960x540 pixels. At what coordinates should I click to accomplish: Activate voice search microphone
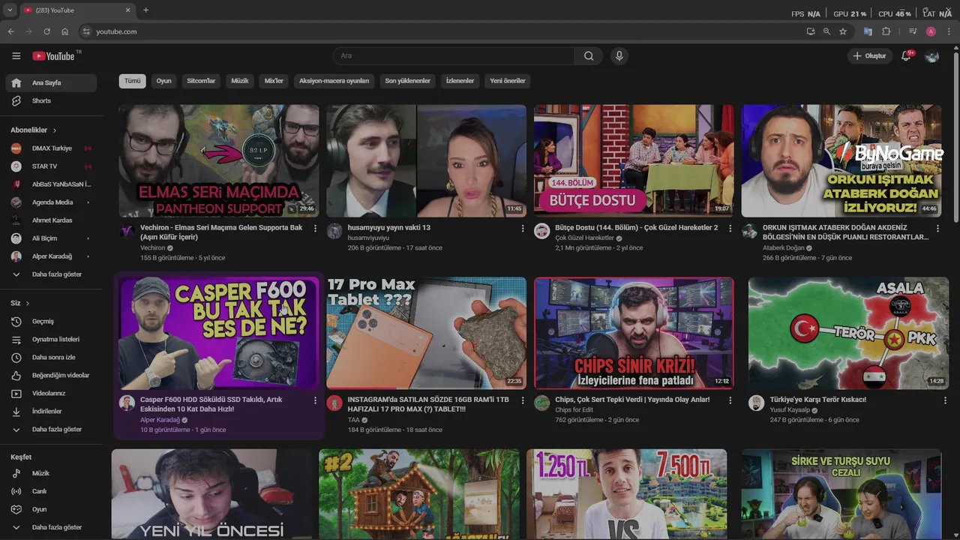[x=619, y=55]
